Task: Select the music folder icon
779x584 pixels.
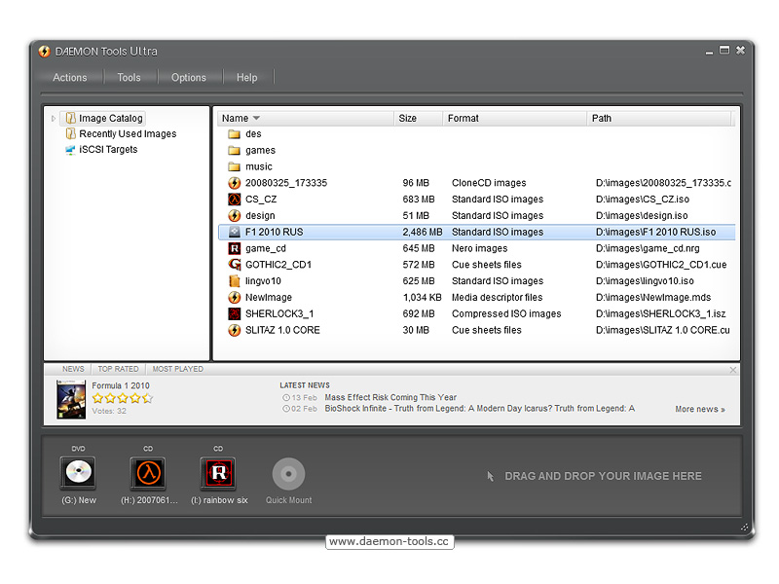Action: (x=234, y=166)
